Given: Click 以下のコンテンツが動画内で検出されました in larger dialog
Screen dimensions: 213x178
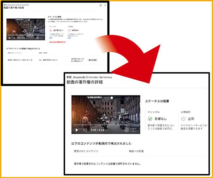Looking at the screenshot, I should [101, 143].
